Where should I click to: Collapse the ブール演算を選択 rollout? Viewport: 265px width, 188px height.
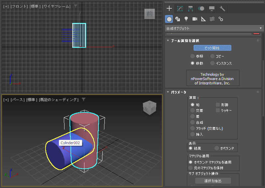coord(168,41)
